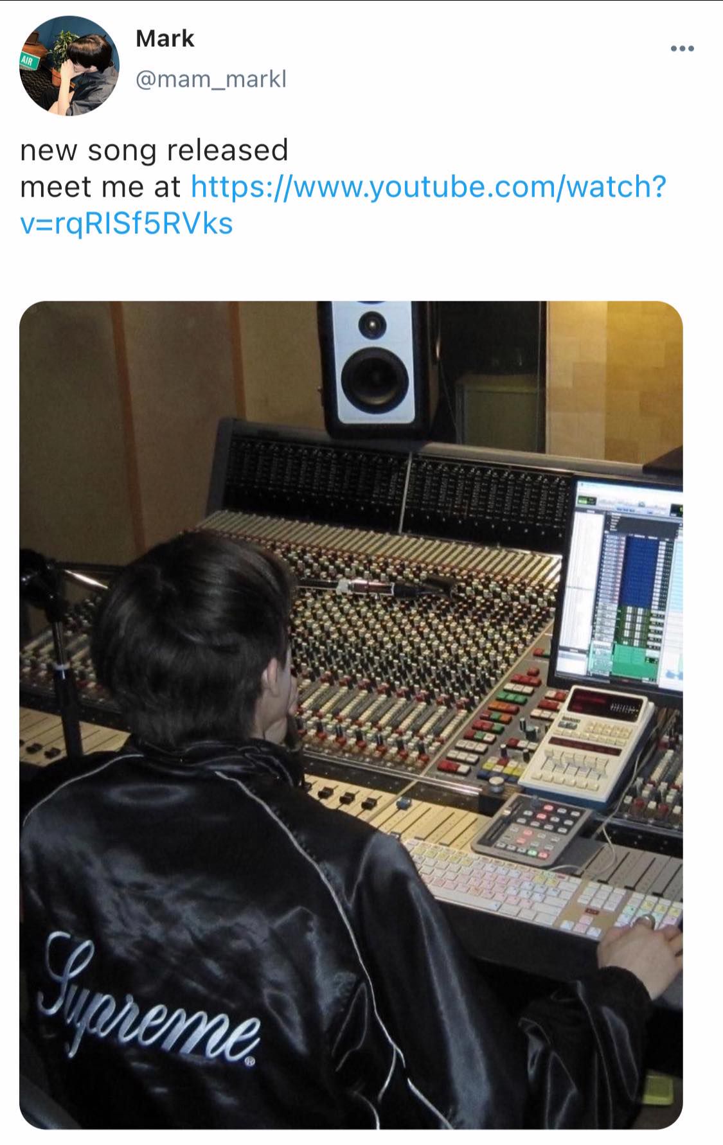Open the youtube.com/watch link
Viewport: 723px width, 1145px height.
(429, 187)
